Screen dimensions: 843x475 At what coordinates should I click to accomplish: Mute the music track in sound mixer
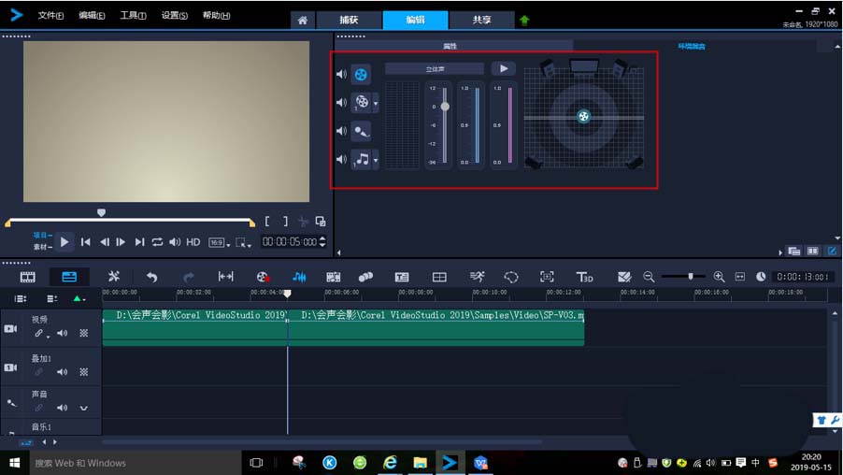pyautogui.click(x=341, y=160)
